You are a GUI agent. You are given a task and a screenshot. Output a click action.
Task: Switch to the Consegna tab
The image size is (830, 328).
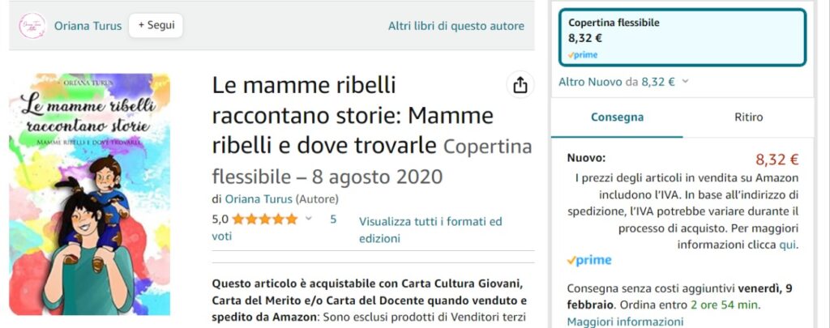tap(618, 117)
